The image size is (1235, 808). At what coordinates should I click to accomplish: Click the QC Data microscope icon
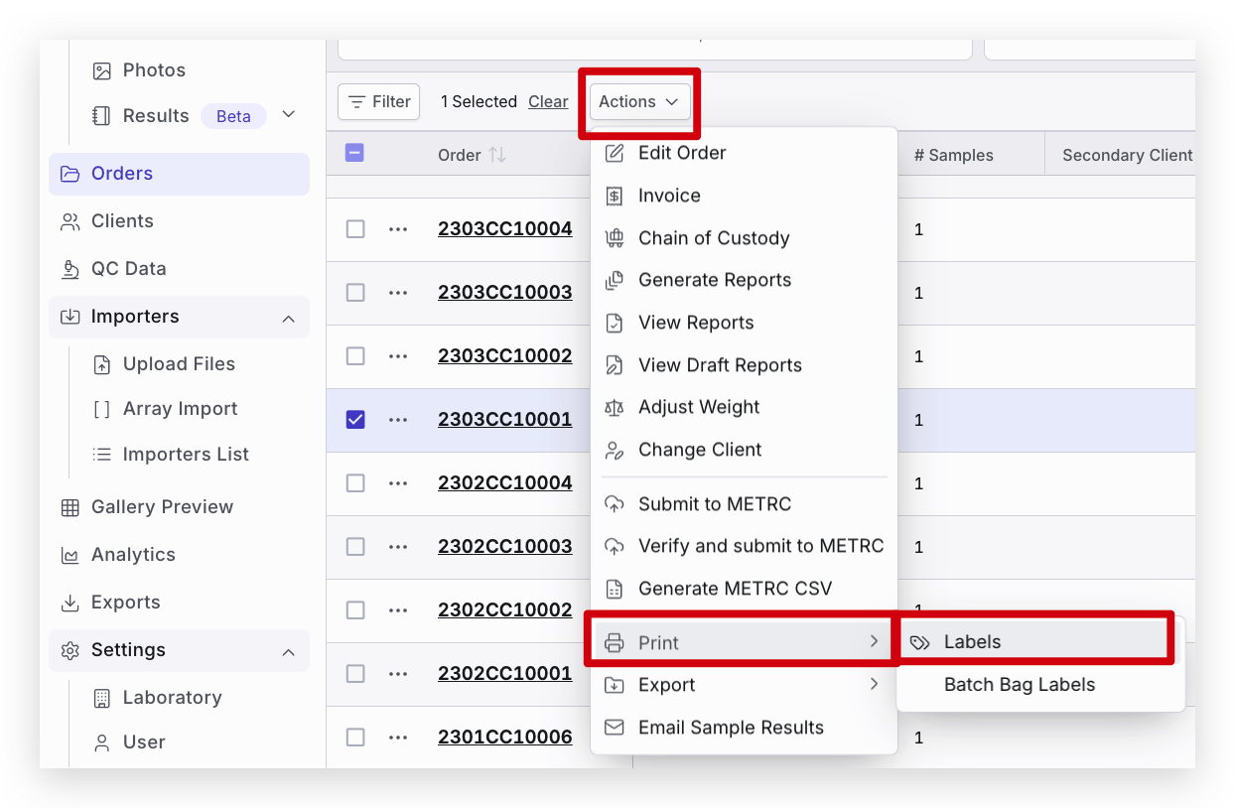pyautogui.click(x=70, y=269)
